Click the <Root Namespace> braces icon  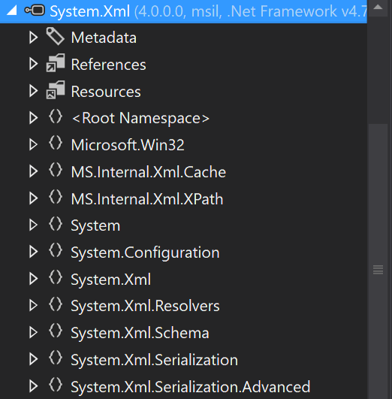[56, 116]
